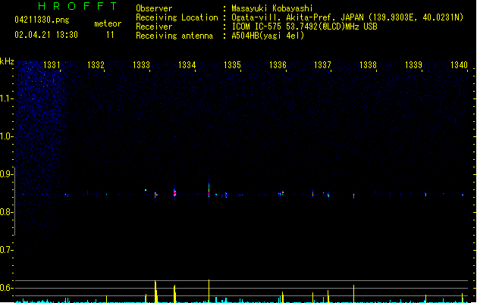Click the 1336 time marker

click(278, 65)
